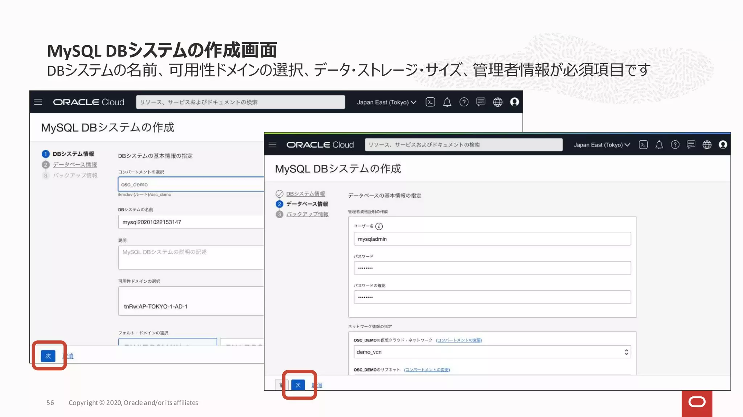Click DBシステムの名前 field mysql20201022153147
This screenshot has width=743, height=417.
pyautogui.click(x=191, y=222)
